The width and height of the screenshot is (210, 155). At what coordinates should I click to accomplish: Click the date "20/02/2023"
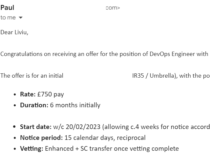[83, 127]
